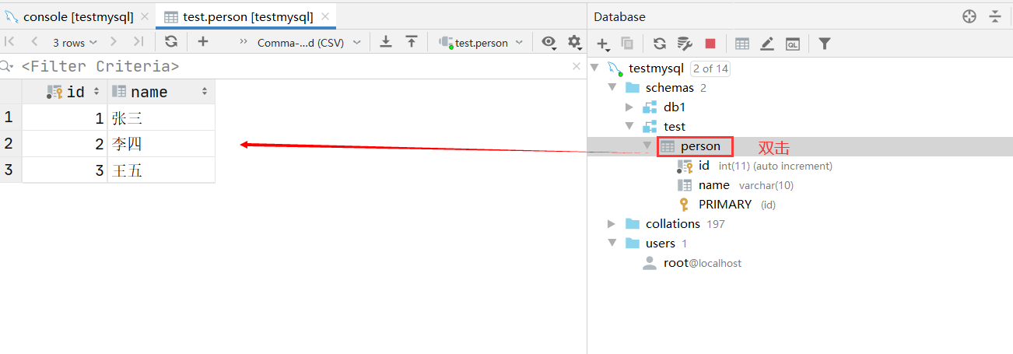Click the Database panel filter funnel
This screenshot has height=354, width=1013.
point(825,44)
